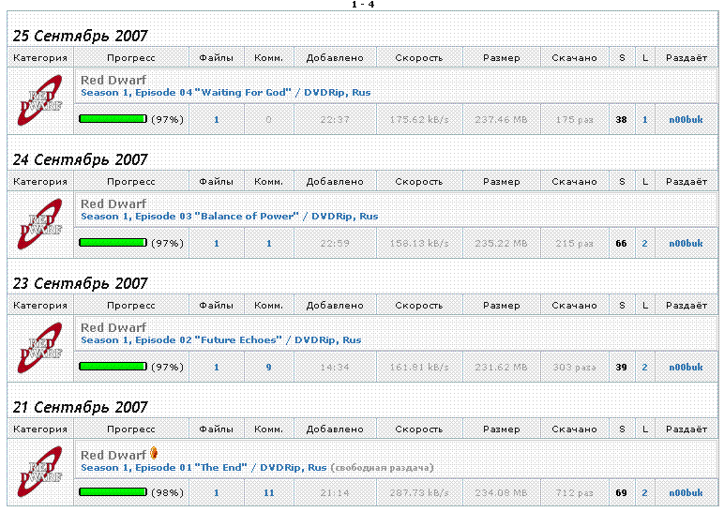The width and height of the screenshot is (724, 512).
Task: View 9 comments on Episode 02
Action: click(x=269, y=367)
